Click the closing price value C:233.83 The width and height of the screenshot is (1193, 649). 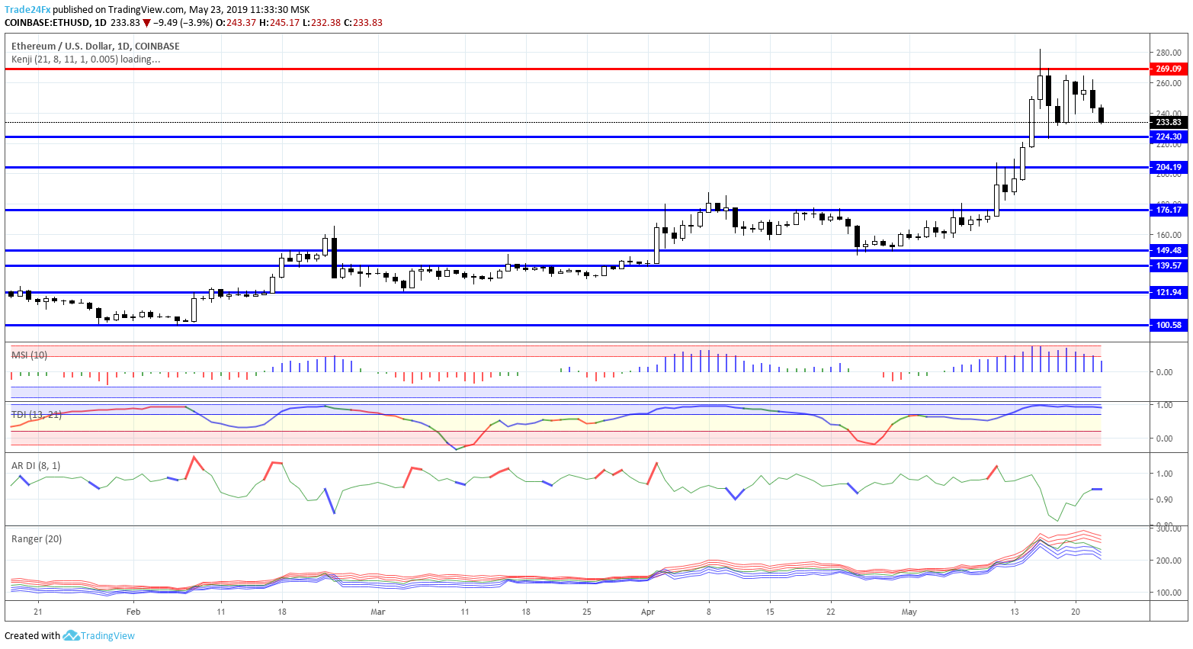(x=363, y=22)
